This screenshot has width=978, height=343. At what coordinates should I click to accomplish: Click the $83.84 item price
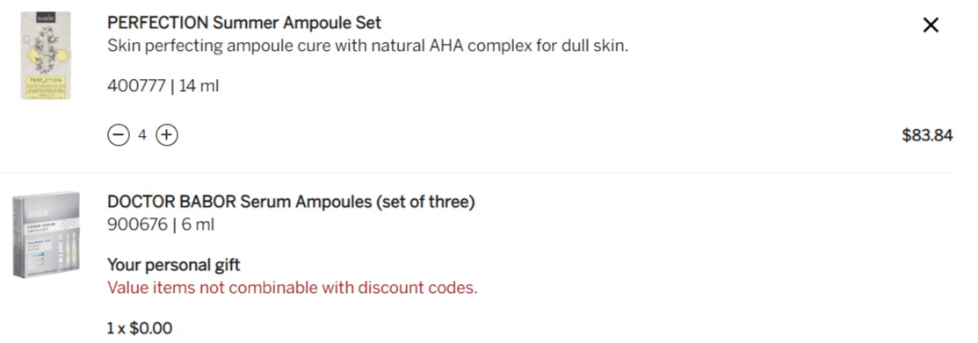pos(927,136)
